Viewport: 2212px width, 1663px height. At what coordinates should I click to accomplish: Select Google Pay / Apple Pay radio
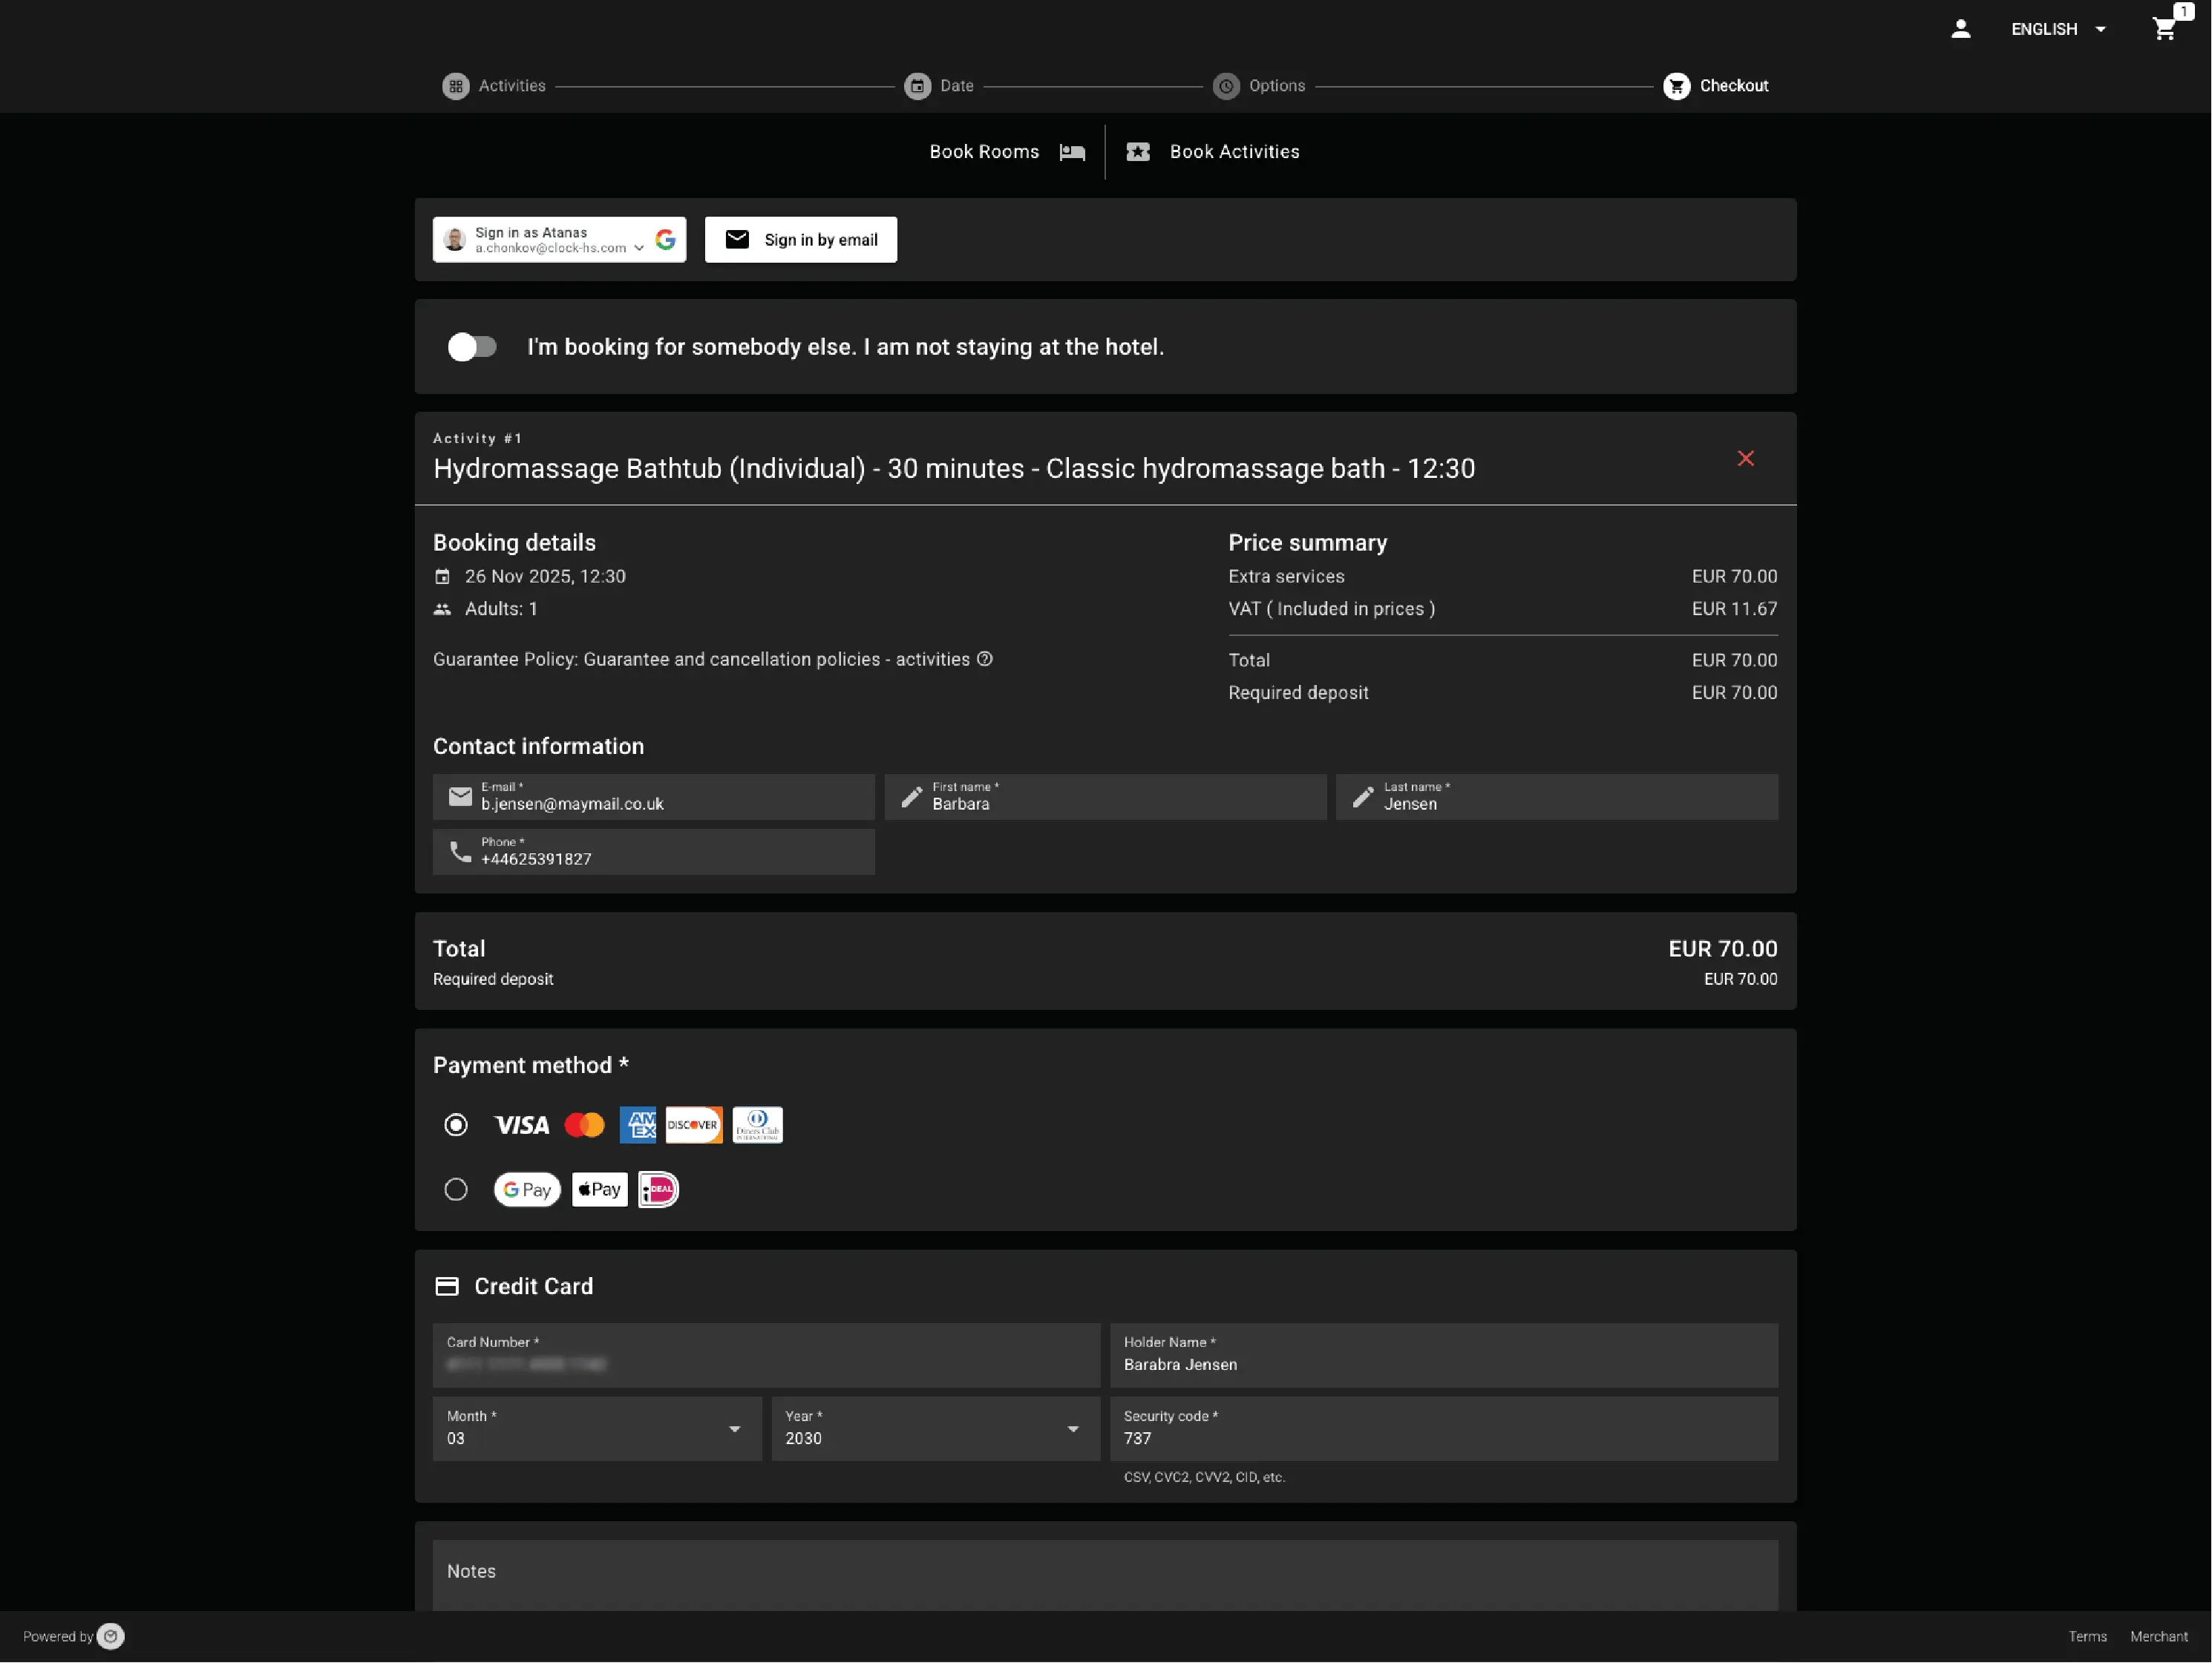(456, 1190)
